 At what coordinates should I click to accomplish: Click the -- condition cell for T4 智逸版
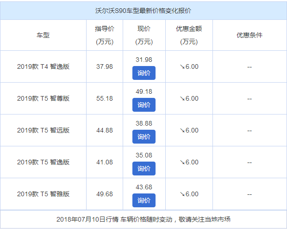(250, 67)
